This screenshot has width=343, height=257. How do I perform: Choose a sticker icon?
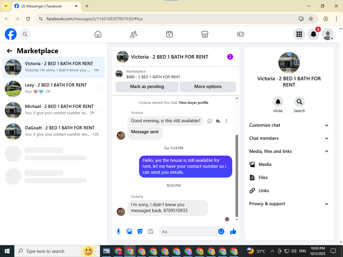[x=140, y=231]
